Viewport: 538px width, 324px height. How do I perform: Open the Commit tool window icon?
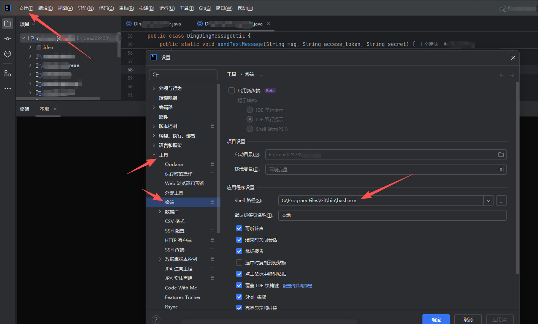tap(8, 39)
